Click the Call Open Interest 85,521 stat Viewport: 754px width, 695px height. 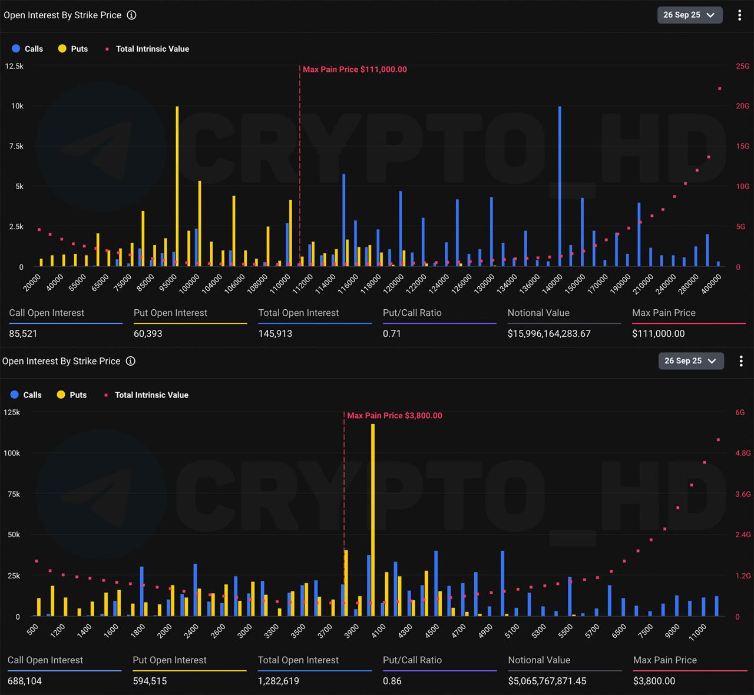65,323
